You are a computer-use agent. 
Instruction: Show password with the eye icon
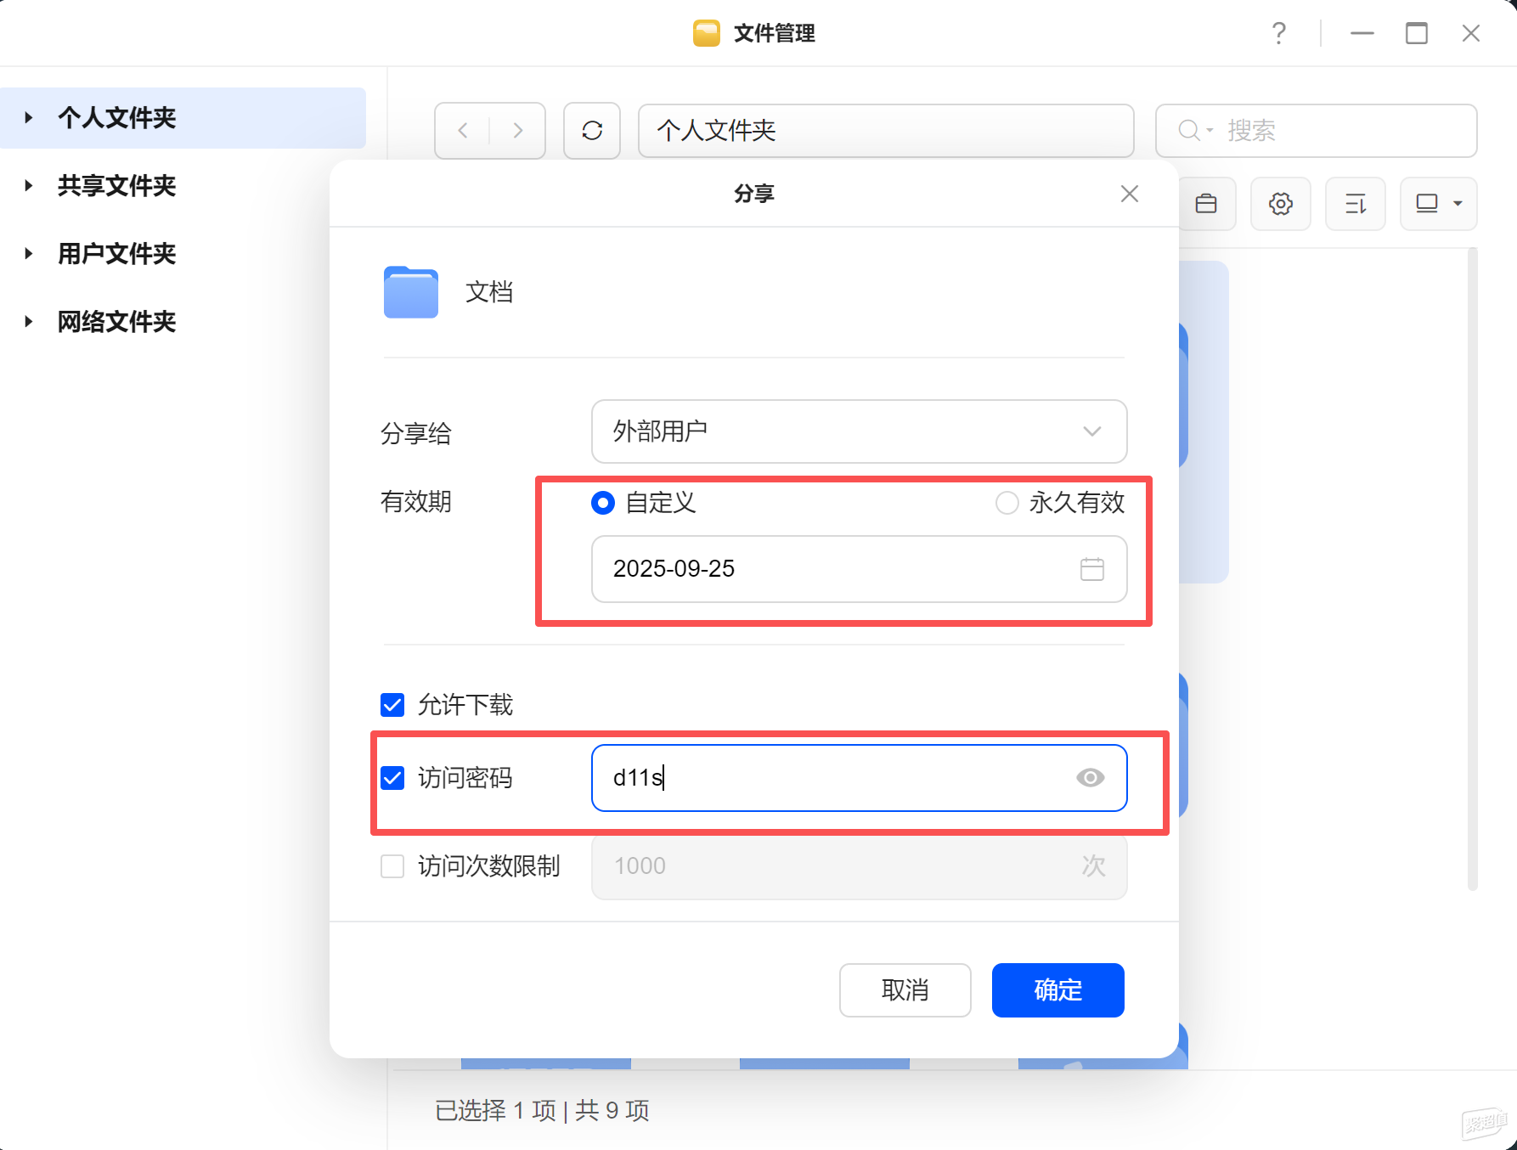[x=1090, y=778]
